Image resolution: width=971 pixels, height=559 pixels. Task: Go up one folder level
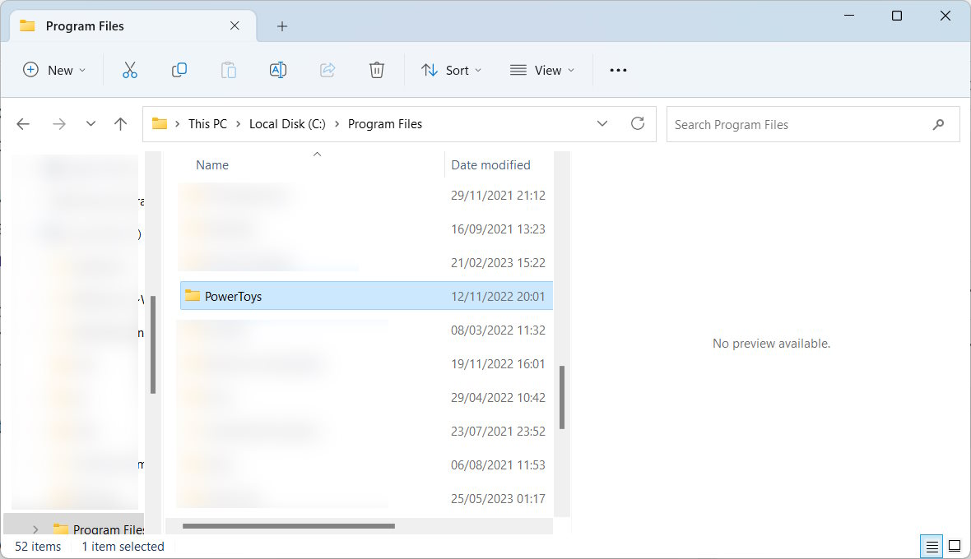120,123
